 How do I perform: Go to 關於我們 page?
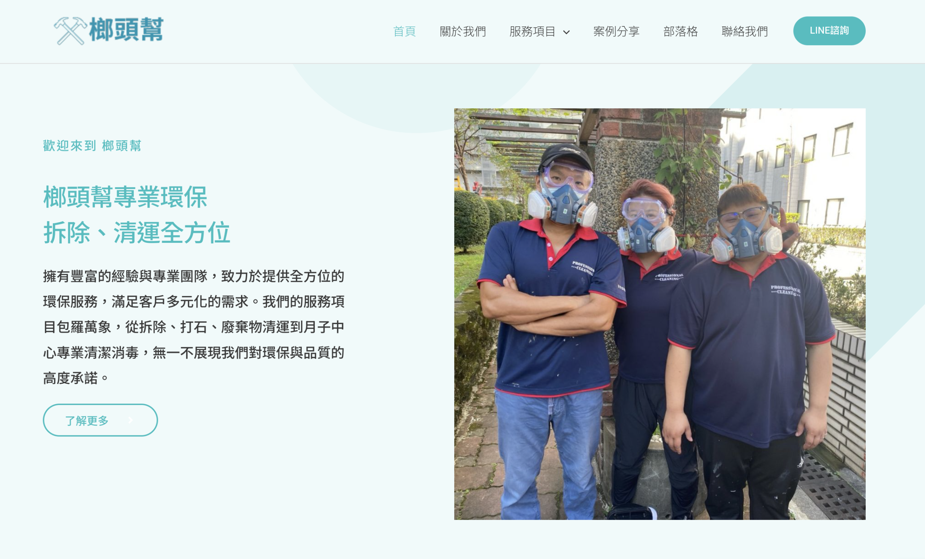(x=462, y=31)
